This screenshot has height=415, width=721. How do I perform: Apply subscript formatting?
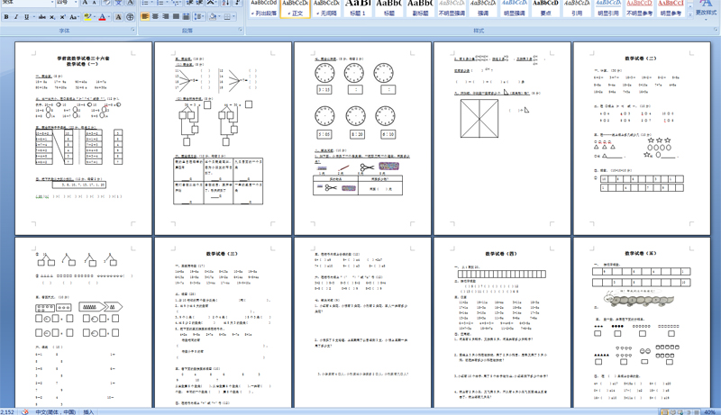pos(52,17)
